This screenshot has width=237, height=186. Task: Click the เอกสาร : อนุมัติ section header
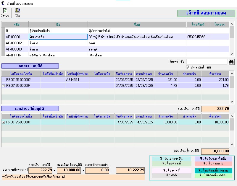[x=30, y=66]
